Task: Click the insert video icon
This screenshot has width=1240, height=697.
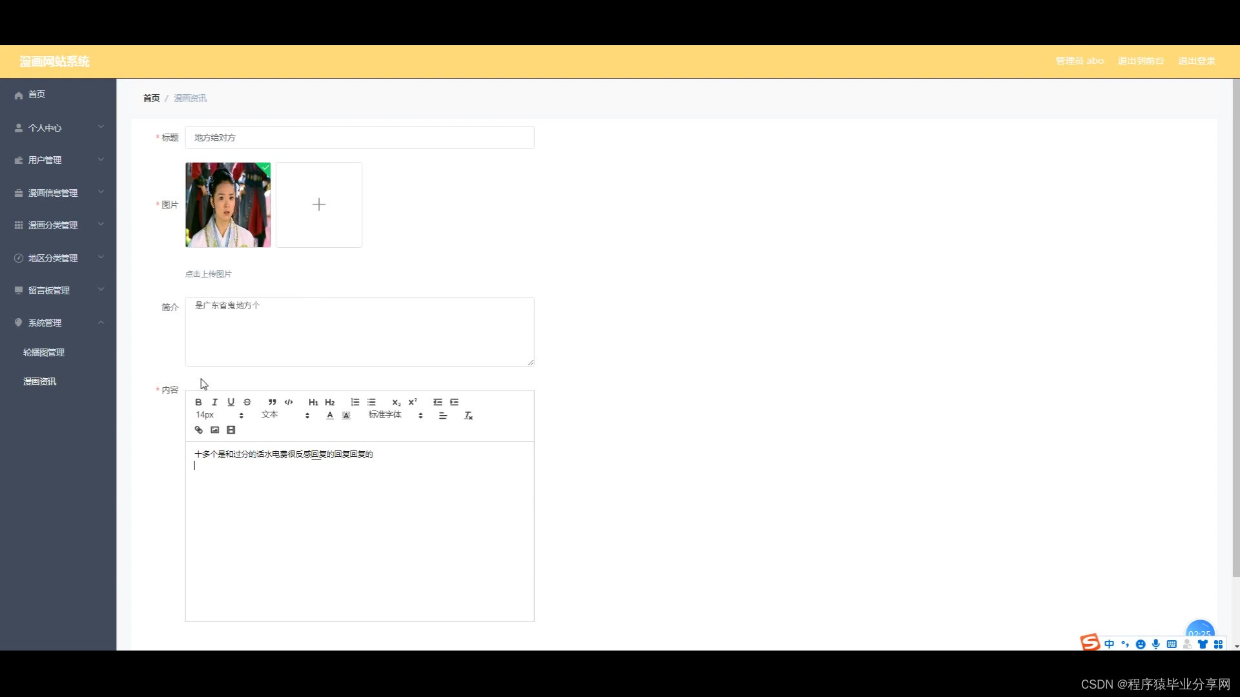Action: click(231, 430)
